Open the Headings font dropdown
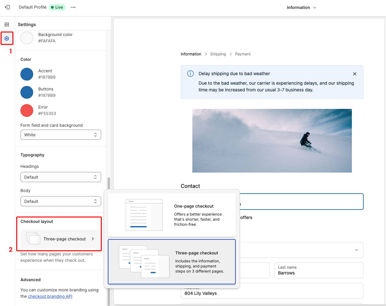This screenshot has width=386, height=306. coord(61,177)
